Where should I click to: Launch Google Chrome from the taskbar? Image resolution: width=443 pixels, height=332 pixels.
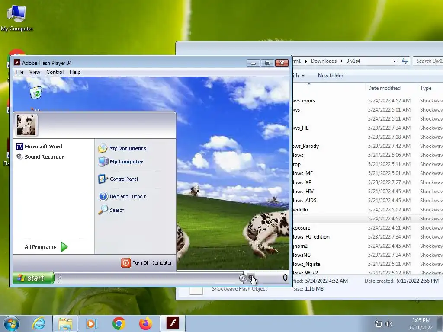[x=119, y=323]
